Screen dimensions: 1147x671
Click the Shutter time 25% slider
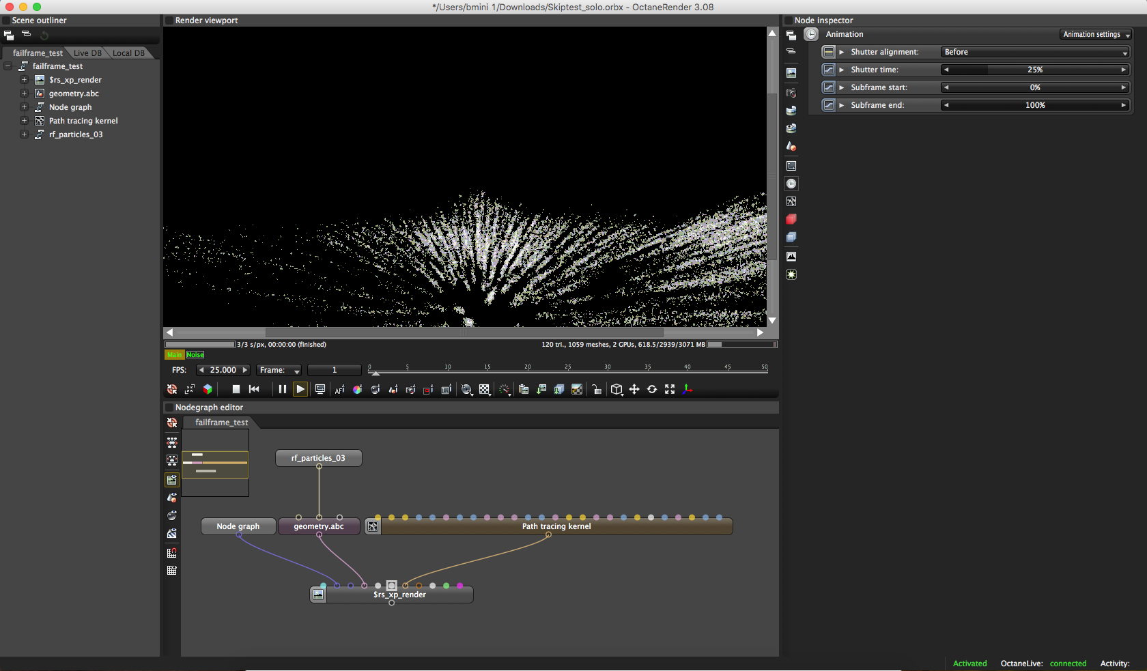[x=1035, y=70]
